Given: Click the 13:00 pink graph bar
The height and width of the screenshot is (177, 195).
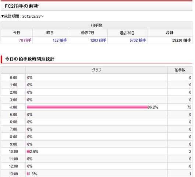Looking at the screenshot, I should pos(28,174).
